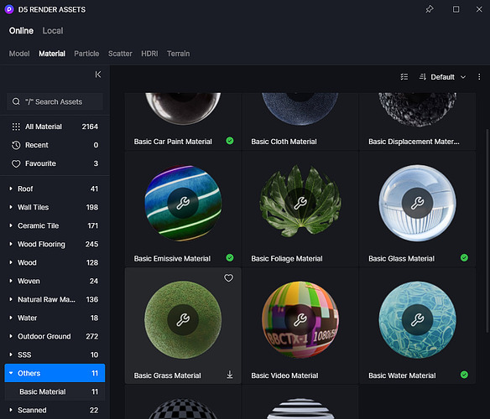Select the Basic Displacement Material thumbnail
The width and height of the screenshot is (490, 419).
[x=417, y=109]
